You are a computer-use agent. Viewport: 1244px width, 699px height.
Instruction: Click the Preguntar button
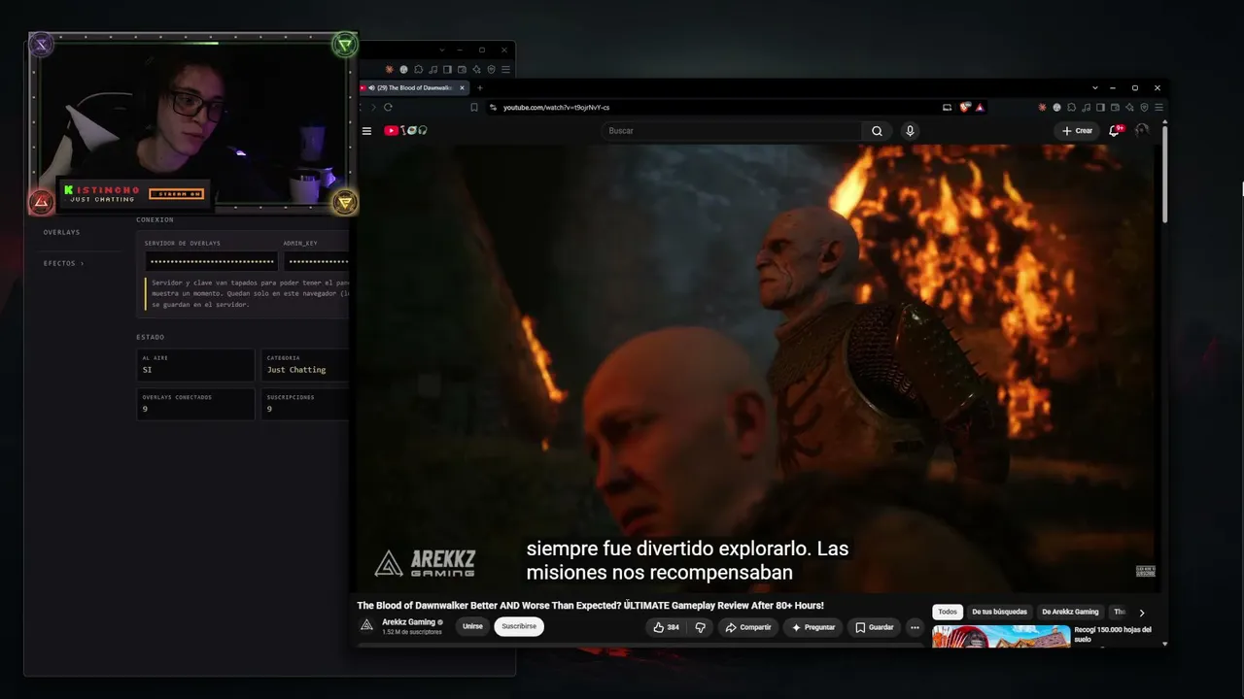click(x=812, y=627)
